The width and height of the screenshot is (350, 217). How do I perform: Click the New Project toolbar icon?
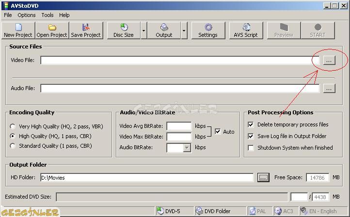pos(18,31)
